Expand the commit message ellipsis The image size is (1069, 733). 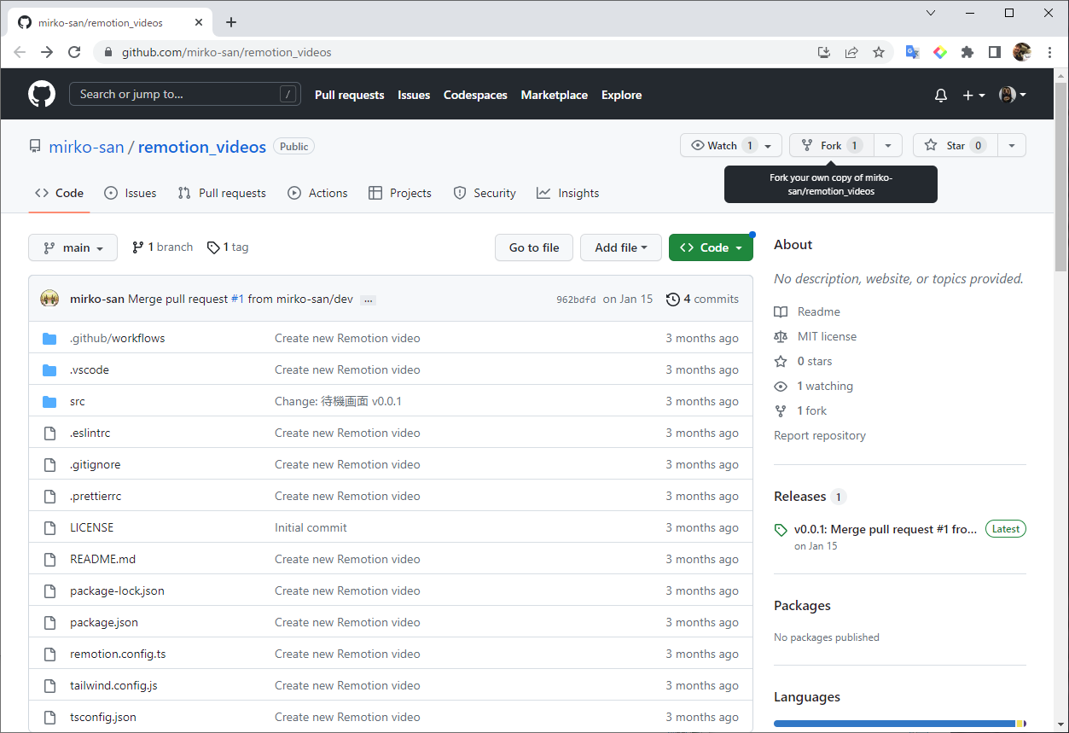[368, 300]
